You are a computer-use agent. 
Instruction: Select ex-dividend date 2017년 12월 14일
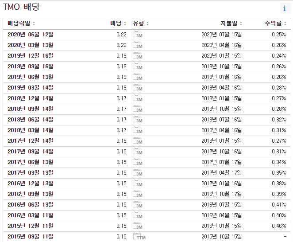click(x=31, y=141)
